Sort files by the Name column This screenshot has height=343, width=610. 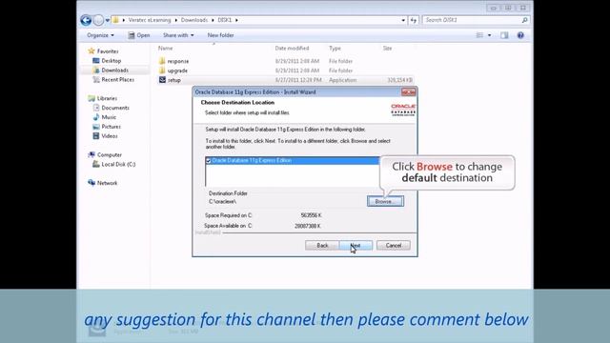point(165,49)
